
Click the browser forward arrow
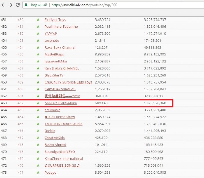coord(11,5)
